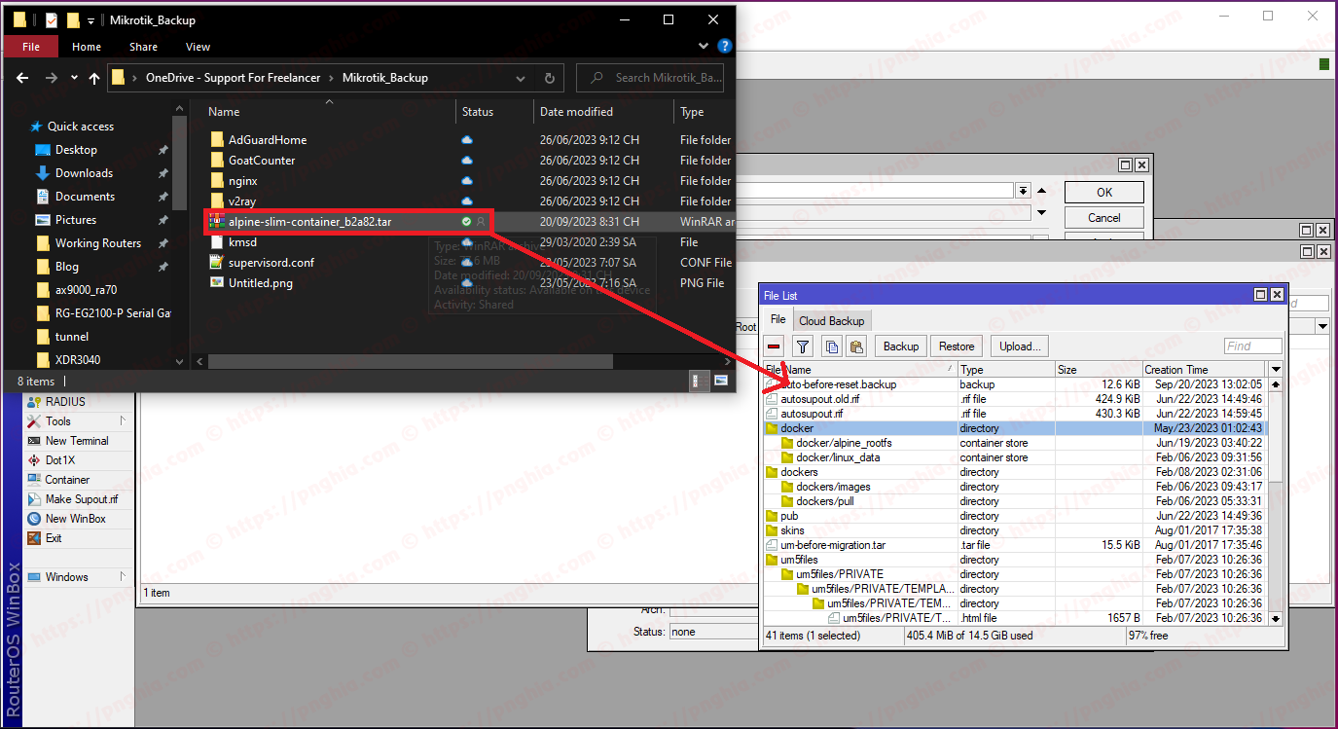Click OneDrive - Support For Freelancer breadcrumb
The image size is (1338, 729).
(x=233, y=78)
